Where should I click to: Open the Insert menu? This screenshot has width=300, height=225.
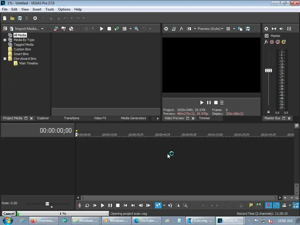(x=37, y=9)
